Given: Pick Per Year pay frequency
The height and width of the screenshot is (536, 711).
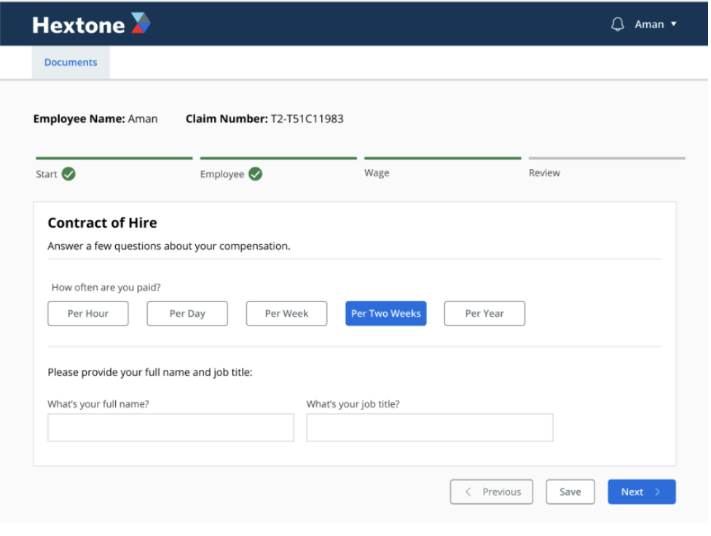Looking at the screenshot, I should point(484,313).
